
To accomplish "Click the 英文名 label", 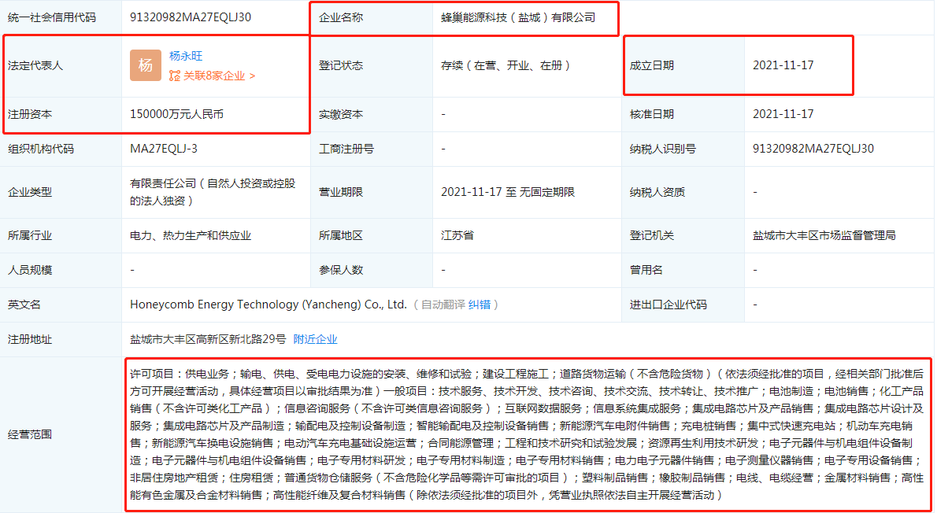I will pos(24,304).
